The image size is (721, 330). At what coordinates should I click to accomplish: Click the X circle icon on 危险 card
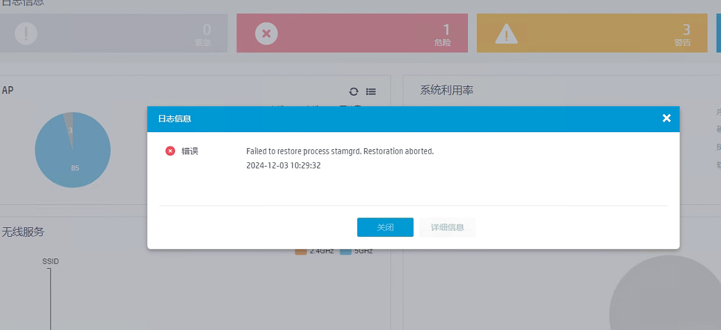pos(267,33)
